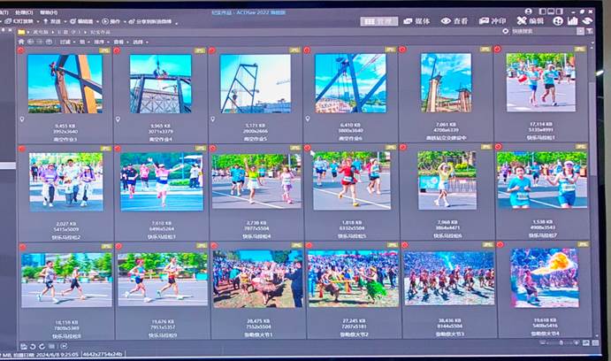Click the globe-style 365 icon in mode bar

[558, 20]
